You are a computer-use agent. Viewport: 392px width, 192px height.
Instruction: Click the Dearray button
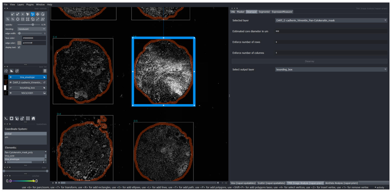pos(310,61)
